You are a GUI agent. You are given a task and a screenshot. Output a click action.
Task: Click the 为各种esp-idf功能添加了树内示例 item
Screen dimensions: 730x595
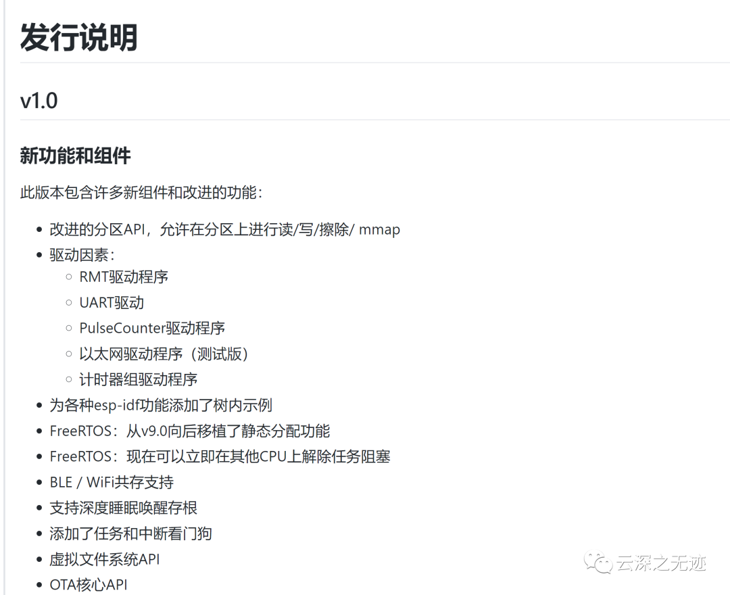(x=161, y=406)
